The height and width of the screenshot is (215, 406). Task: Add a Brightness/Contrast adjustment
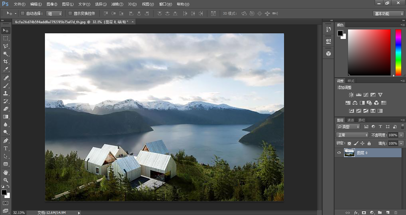(x=351, y=95)
